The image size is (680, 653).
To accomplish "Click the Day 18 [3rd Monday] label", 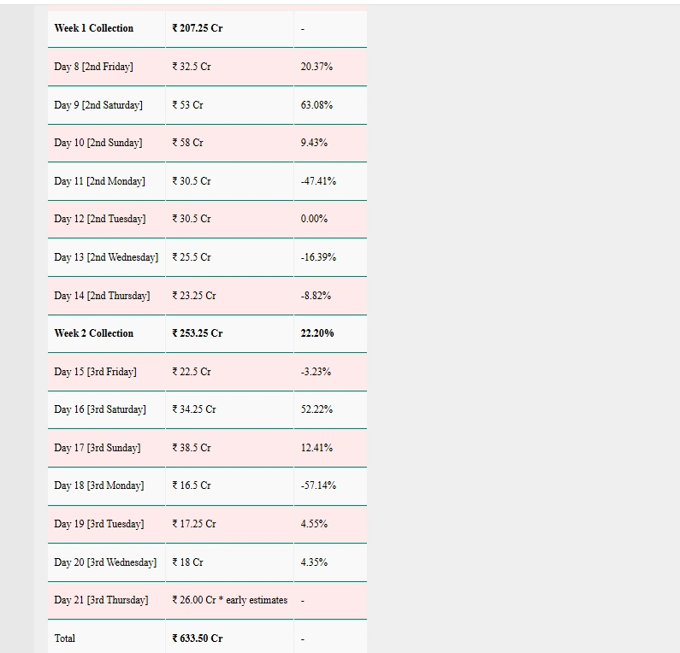I will [x=99, y=485].
